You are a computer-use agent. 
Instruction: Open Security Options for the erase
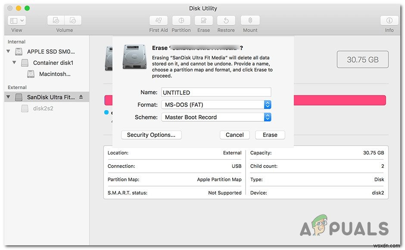[x=151, y=135]
